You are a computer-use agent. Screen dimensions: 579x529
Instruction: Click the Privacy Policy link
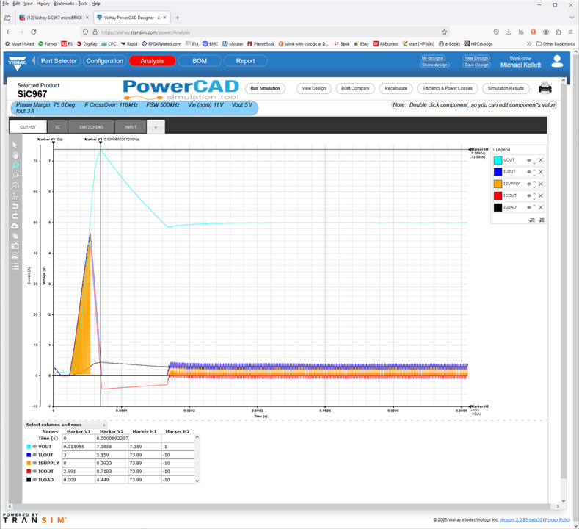(558, 519)
